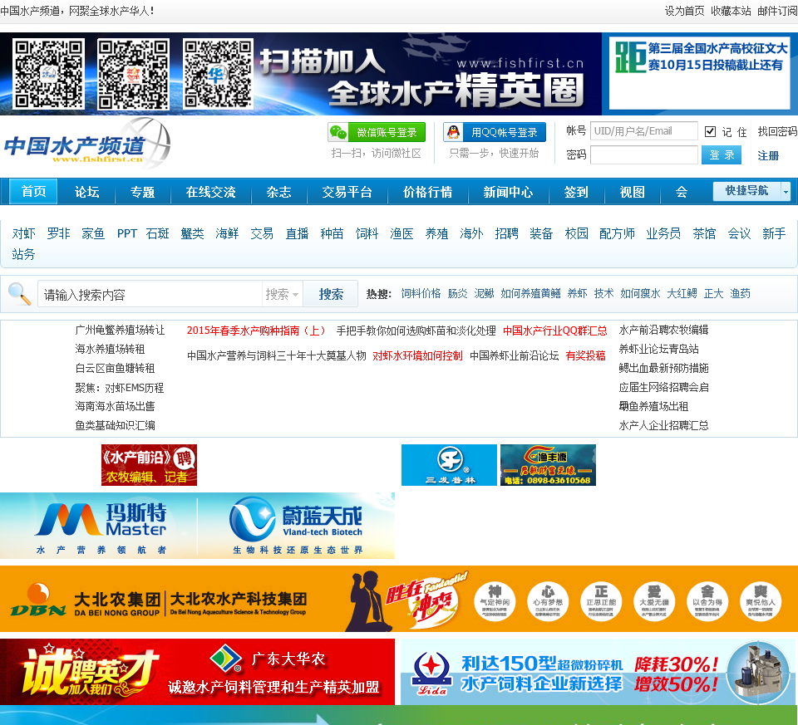Open 中国水产行业QQ群汇总 link
Screen dimensions: 798x725
[555, 331]
